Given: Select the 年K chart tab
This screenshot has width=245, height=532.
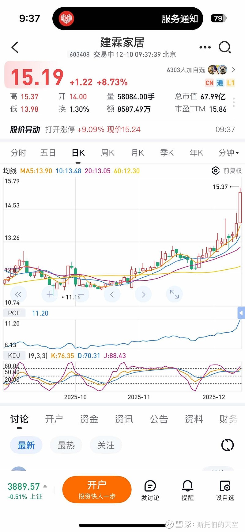Looking at the screenshot, I should click(197, 153).
